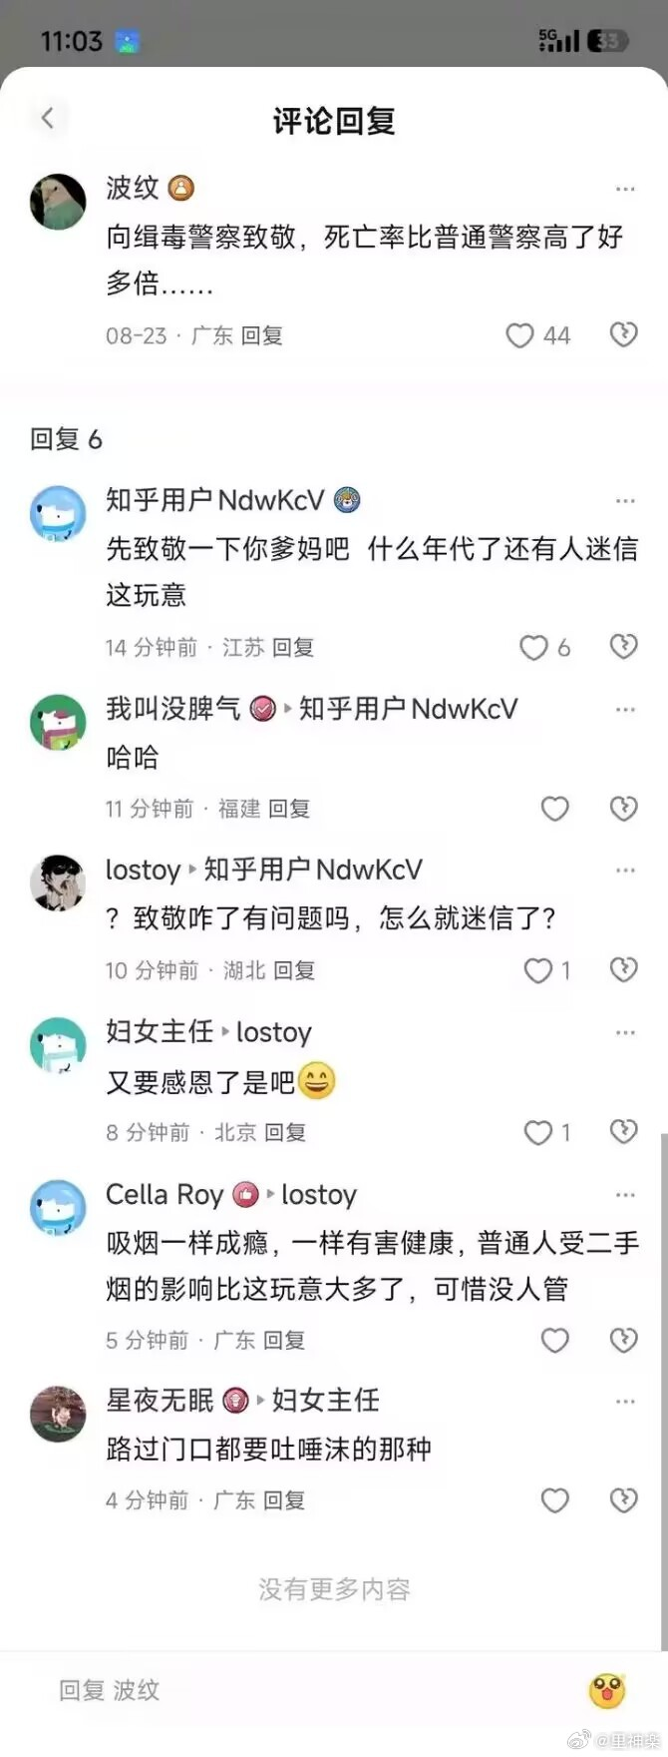This screenshot has height=1757, width=668.
Task: Tap the badge icon beside 波纹's name
Action: 180,188
